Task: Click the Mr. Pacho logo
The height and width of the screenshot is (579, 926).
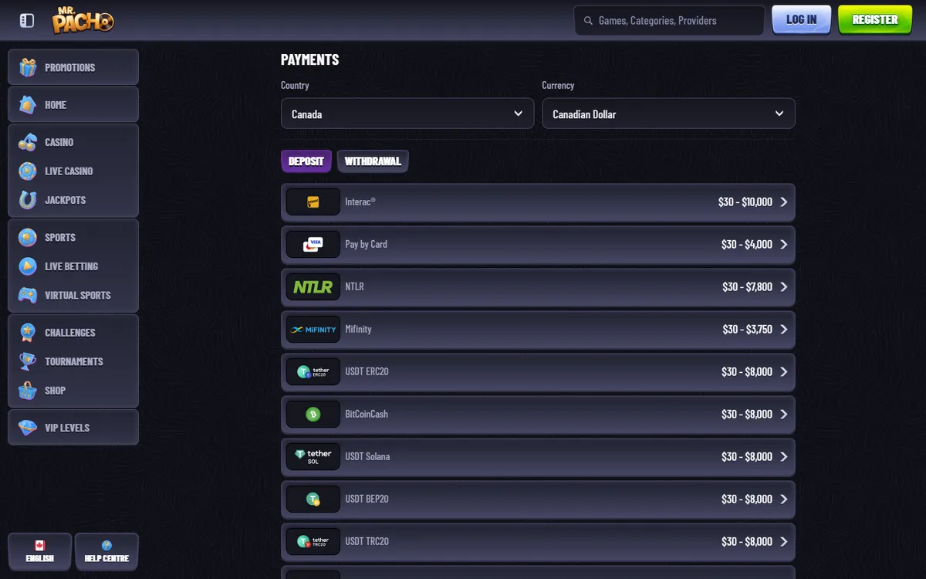Action: [x=83, y=20]
